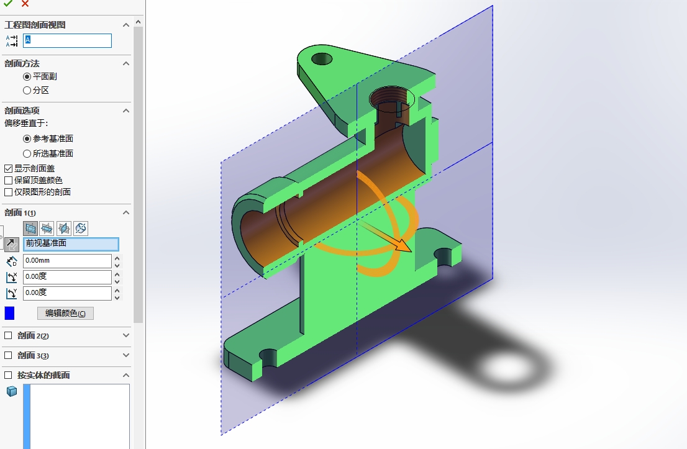Increase the X rotation angle
Screen dimensions: 687x449
(117, 274)
